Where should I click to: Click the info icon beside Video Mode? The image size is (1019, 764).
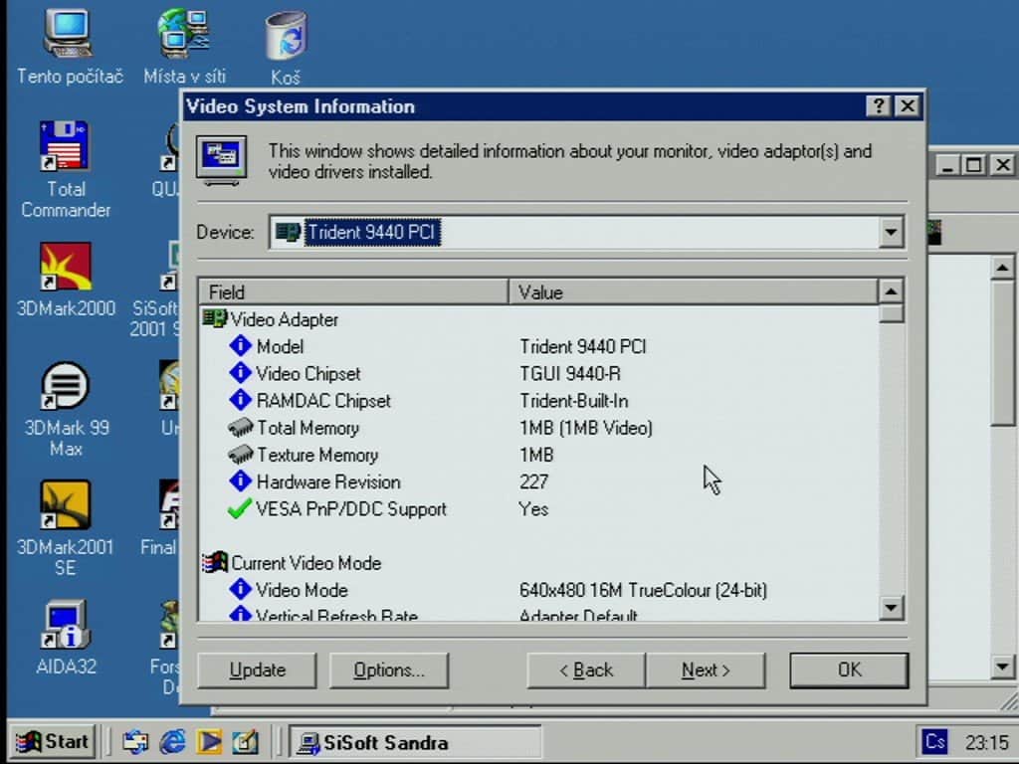[240, 589]
